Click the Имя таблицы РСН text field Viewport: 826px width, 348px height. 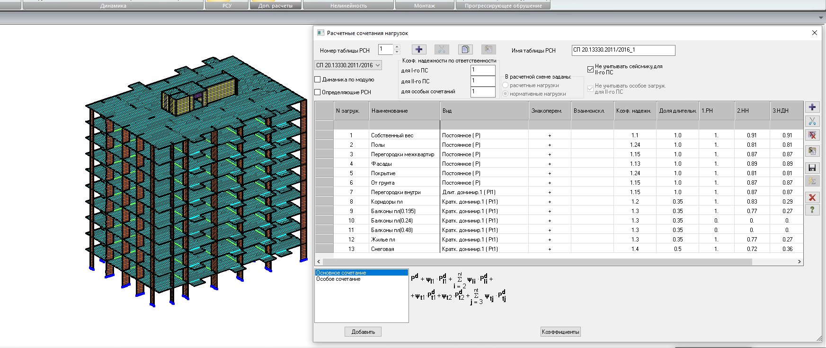pyautogui.click(x=623, y=50)
